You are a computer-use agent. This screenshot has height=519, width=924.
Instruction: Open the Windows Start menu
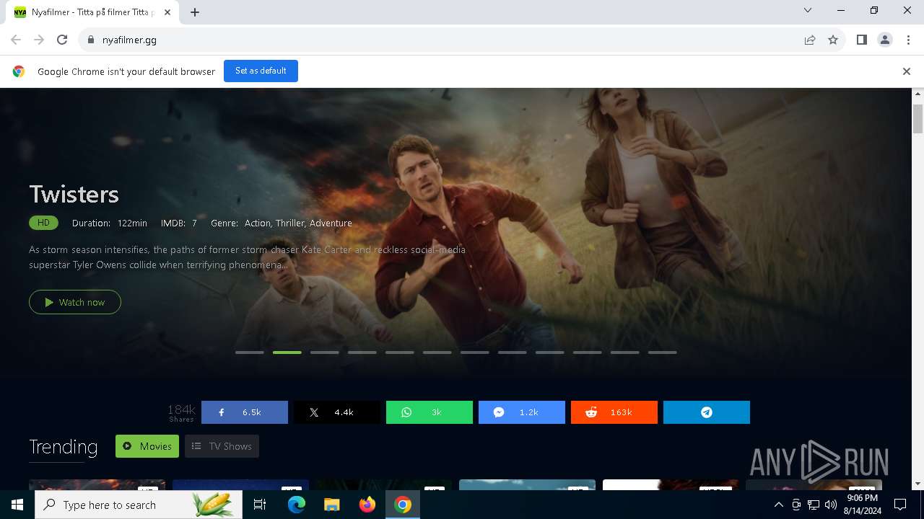coord(17,505)
